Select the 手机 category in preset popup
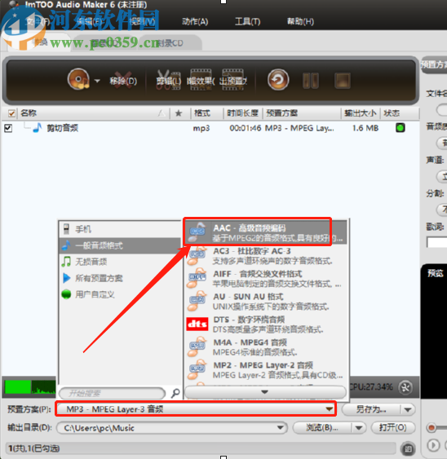 tap(120, 229)
